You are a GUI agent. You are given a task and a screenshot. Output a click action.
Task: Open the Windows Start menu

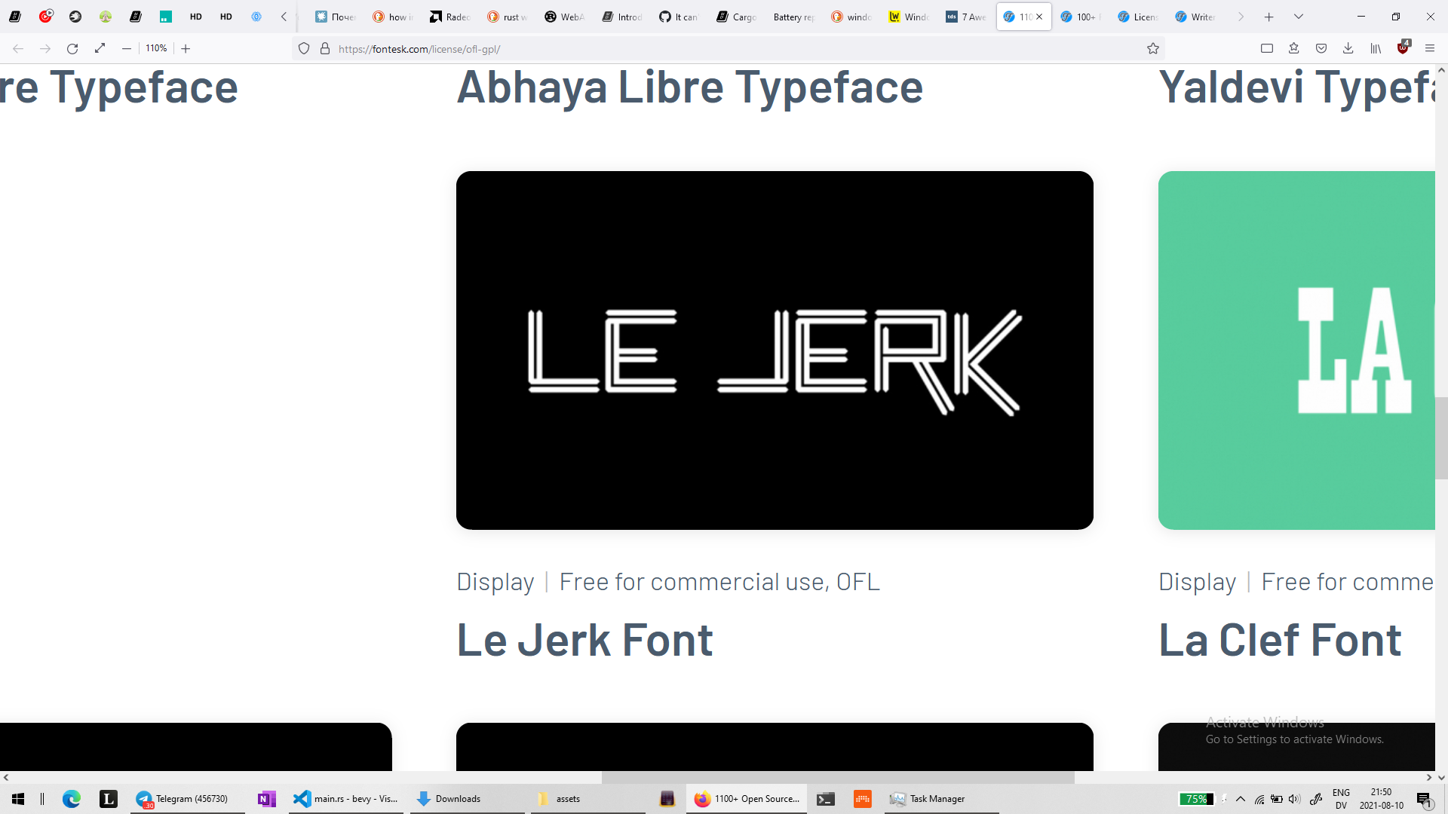tap(18, 799)
